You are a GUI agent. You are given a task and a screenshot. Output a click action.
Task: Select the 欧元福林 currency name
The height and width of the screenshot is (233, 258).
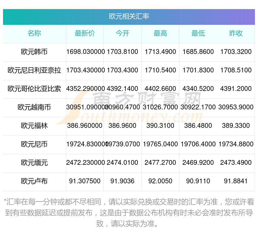click(x=34, y=126)
